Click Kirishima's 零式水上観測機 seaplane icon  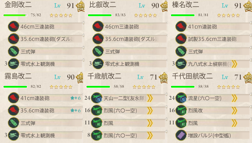[x=14, y=135]
